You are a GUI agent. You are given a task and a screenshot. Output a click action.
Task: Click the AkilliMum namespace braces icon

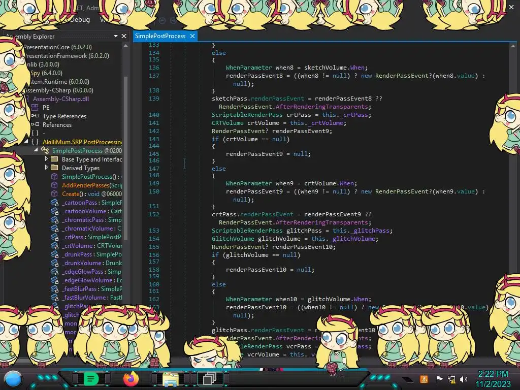pos(35,142)
